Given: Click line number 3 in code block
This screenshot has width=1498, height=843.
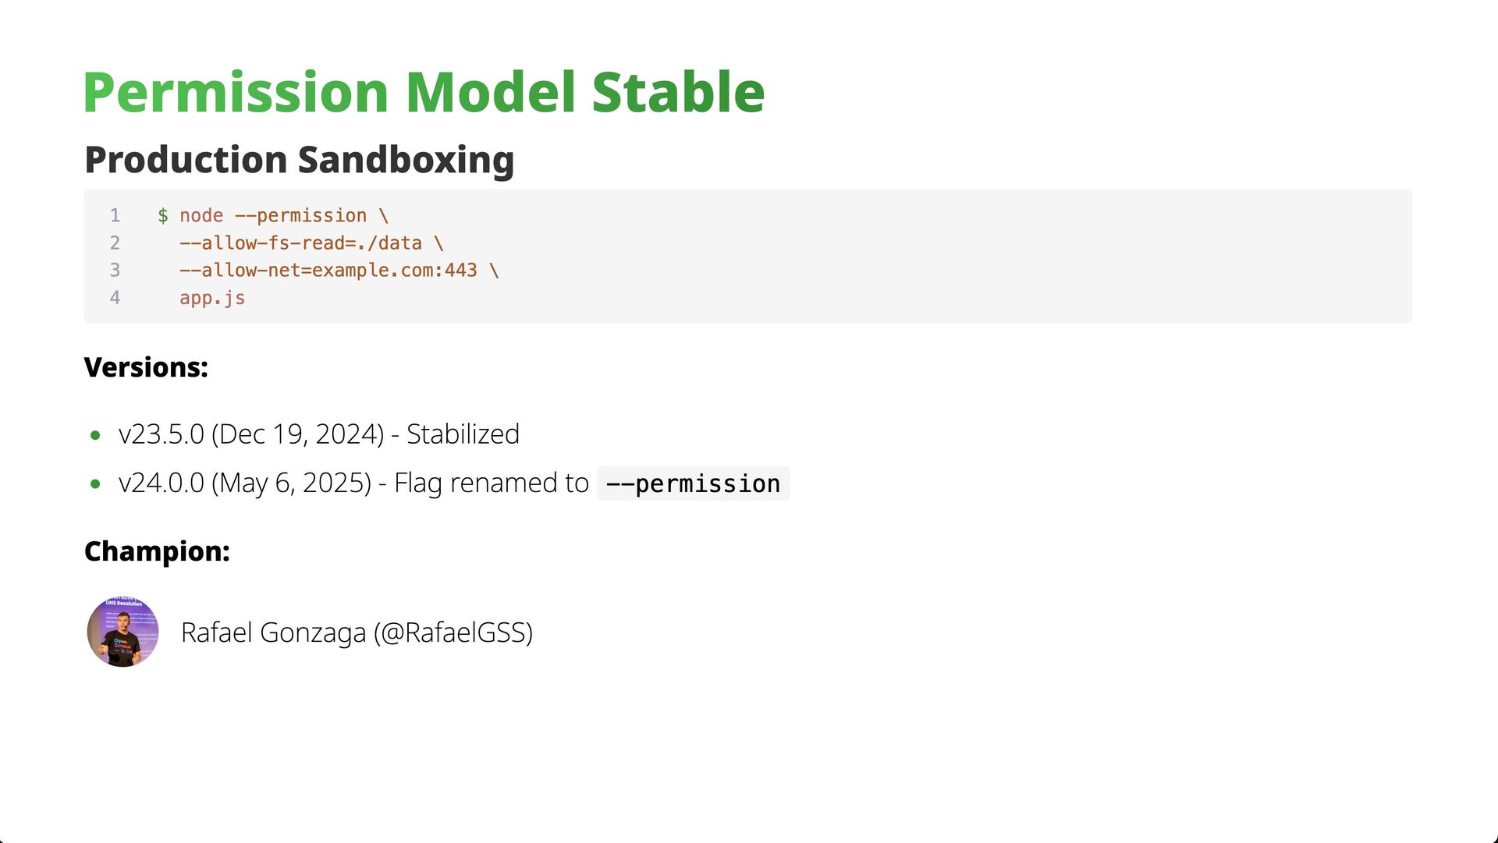Looking at the screenshot, I should [115, 271].
